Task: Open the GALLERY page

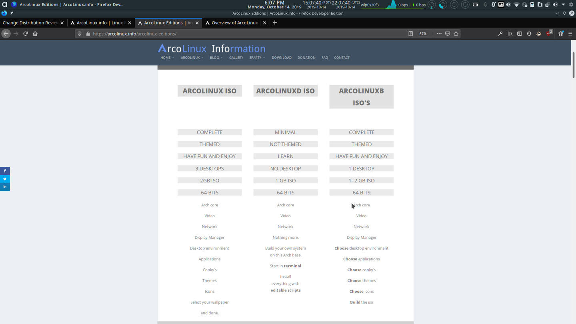Action: 236,58
